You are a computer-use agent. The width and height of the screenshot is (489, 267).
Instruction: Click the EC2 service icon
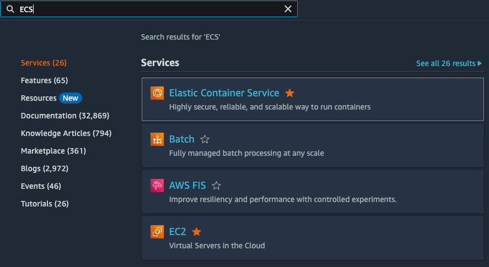(157, 232)
